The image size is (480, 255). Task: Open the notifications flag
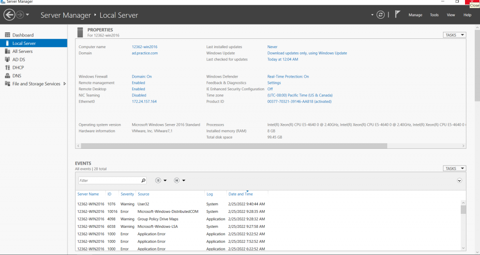coord(397,14)
